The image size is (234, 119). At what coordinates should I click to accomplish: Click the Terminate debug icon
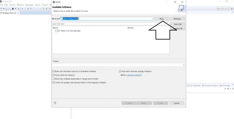click(28, 9)
